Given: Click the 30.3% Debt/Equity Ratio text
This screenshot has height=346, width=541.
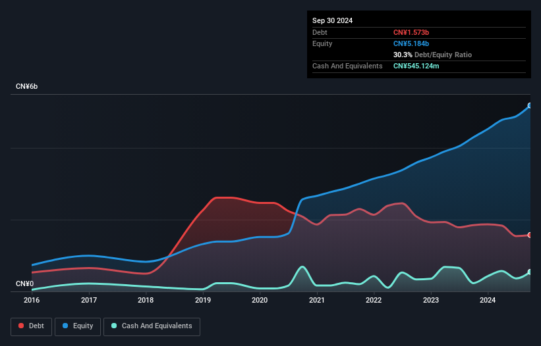Looking at the screenshot, I should tap(433, 55).
